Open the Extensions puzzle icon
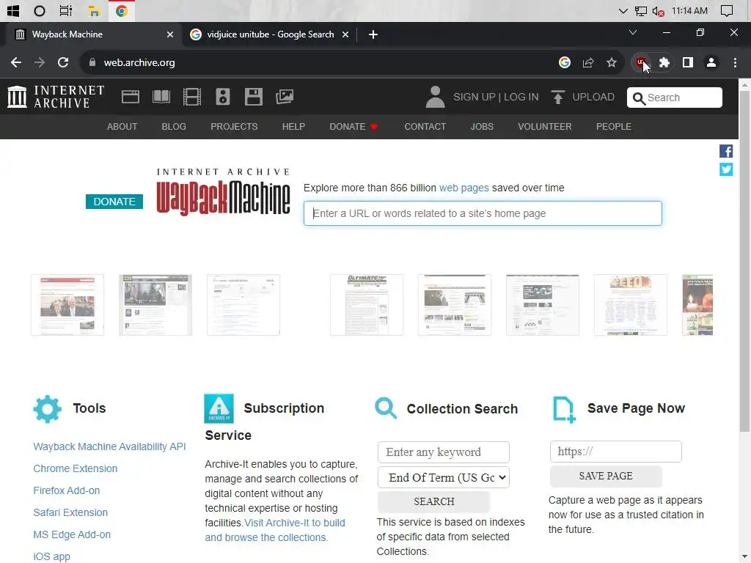This screenshot has width=751, height=563. [x=664, y=62]
